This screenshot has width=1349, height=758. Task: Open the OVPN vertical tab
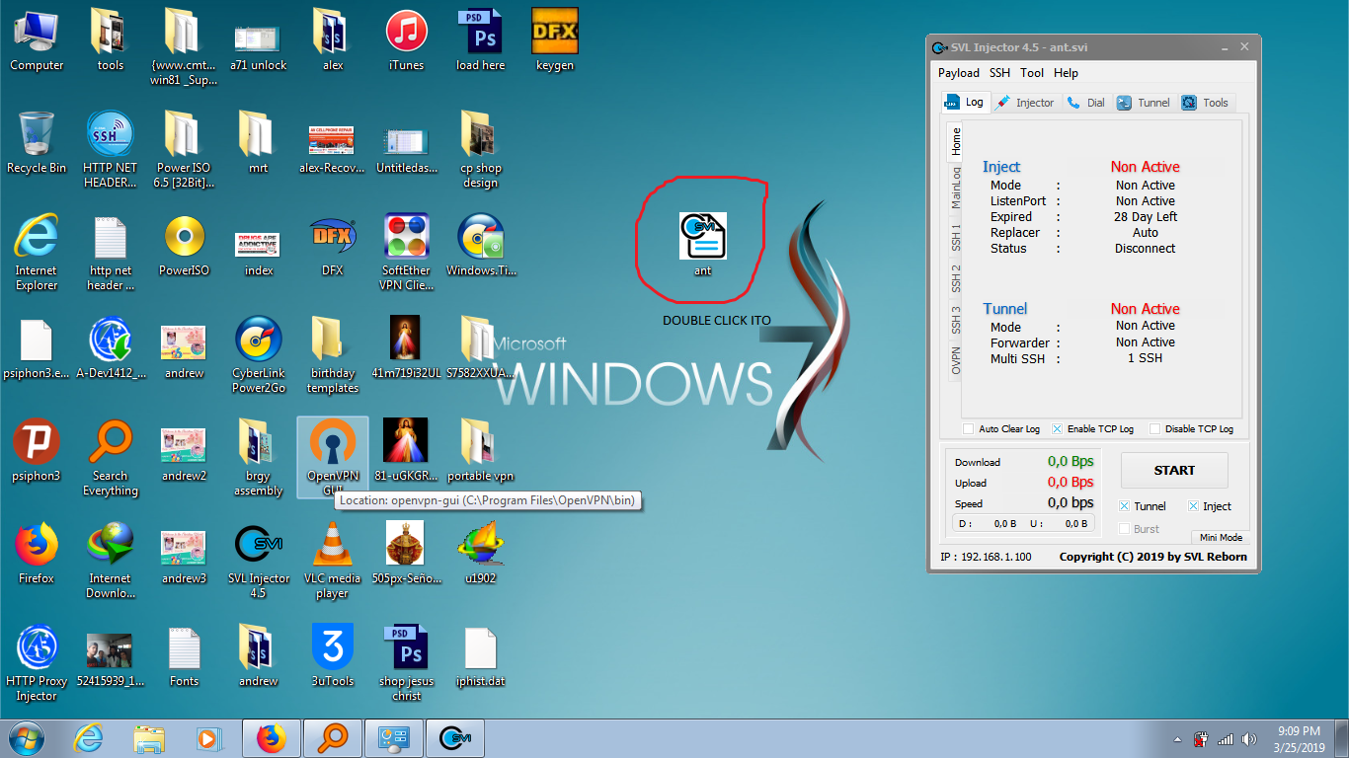click(x=955, y=361)
